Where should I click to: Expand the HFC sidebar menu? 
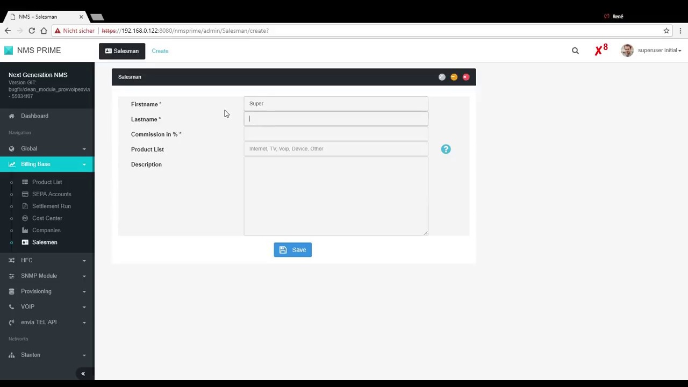(x=47, y=261)
